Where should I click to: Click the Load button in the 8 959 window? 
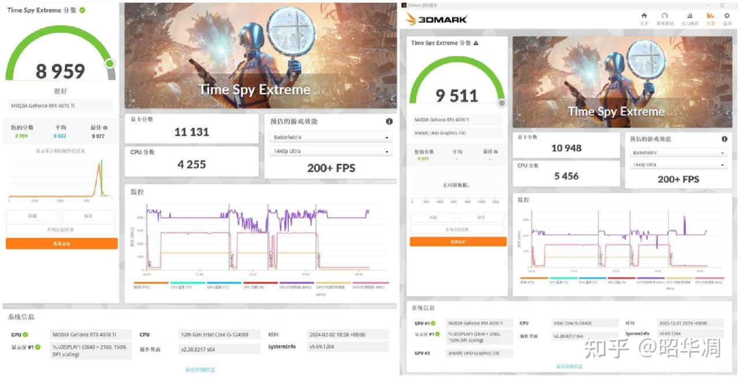pyautogui.click(x=32, y=216)
